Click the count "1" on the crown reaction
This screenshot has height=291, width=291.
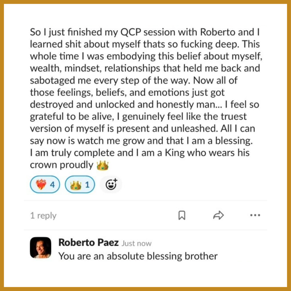87,185
